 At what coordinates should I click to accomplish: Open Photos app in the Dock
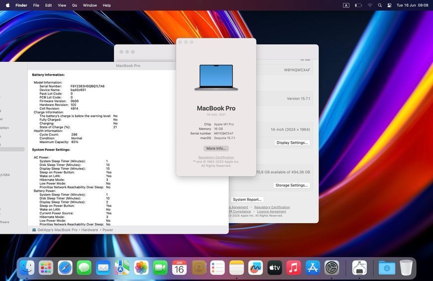(x=141, y=268)
